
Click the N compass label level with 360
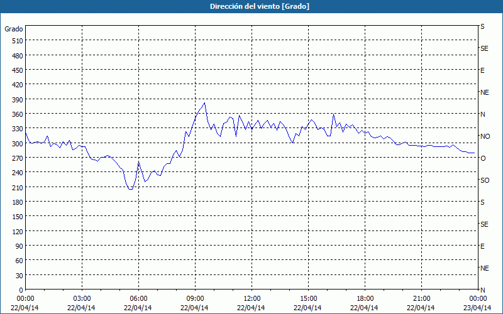point(482,114)
